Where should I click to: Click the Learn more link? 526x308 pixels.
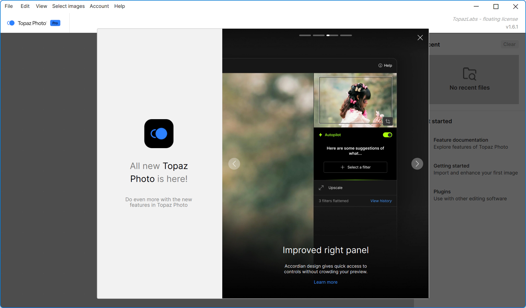(326, 282)
